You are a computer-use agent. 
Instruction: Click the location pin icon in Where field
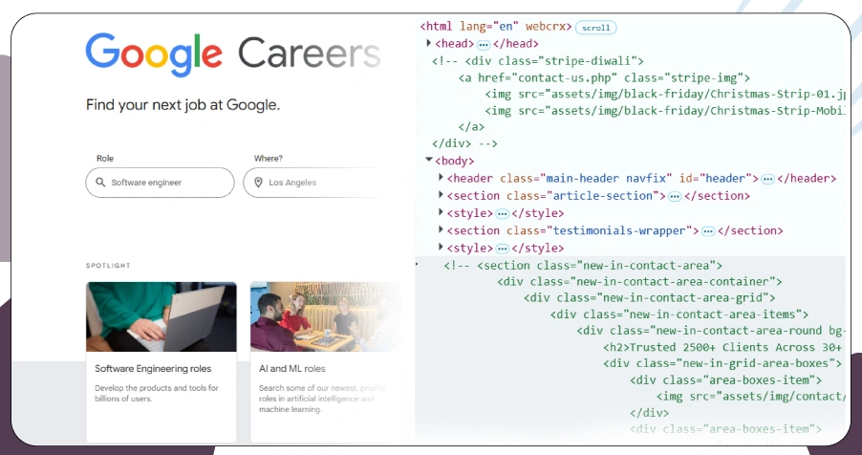point(258,183)
